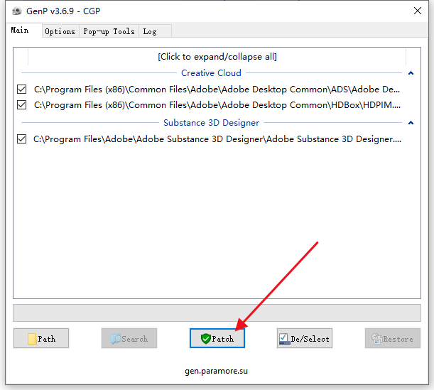
Task: Click the Path button
Action: tap(41, 338)
